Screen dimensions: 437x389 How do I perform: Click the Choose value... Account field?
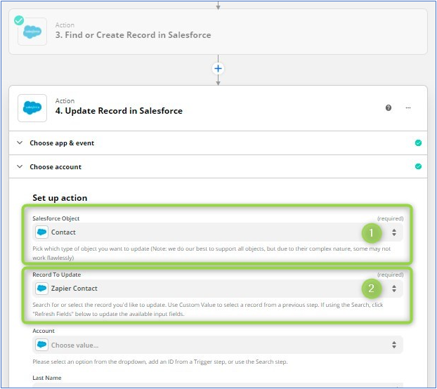click(218, 345)
